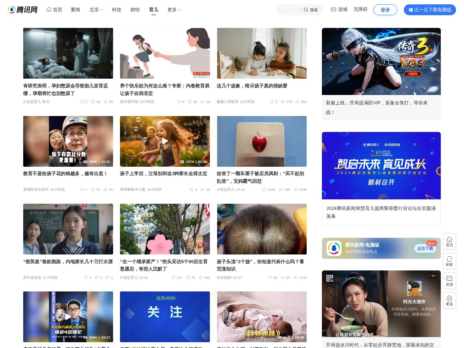This screenshot has height=348, width=464.
Task: Play the 孩子上学后 video thumbnail
Action: pyautogui.click(x=165, y=141)
